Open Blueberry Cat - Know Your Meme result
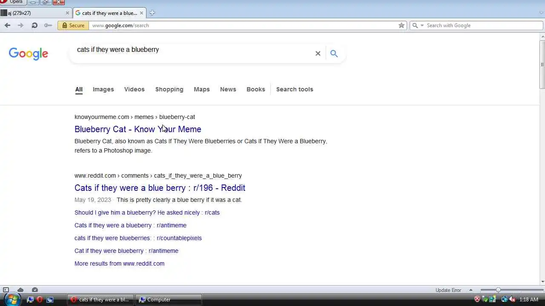Image resolution: width=545 pixels, height=306 pixels. click(138, 129)
